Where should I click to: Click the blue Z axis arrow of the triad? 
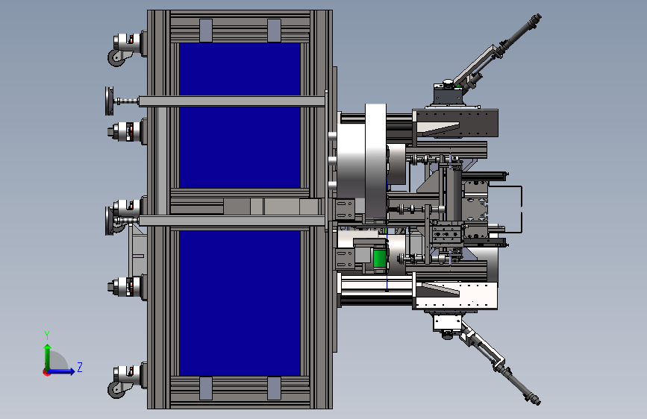(62, 371)
